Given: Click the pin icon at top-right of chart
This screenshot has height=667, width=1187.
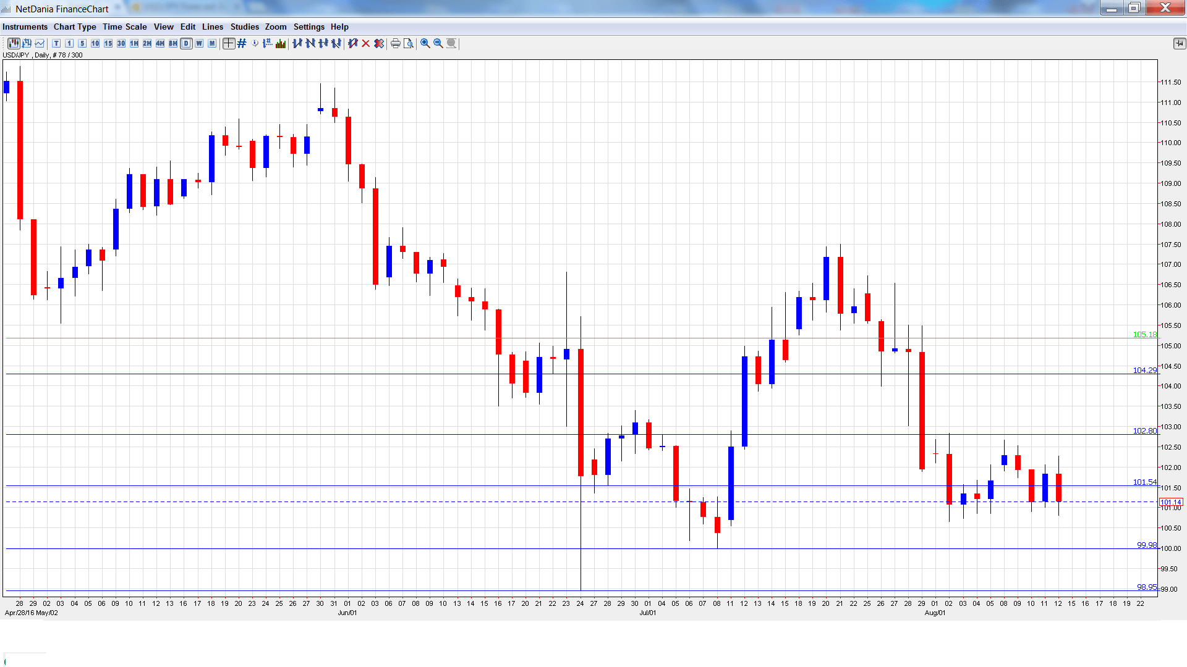Looking at the screenshot, I should [x=1179, y=43].
